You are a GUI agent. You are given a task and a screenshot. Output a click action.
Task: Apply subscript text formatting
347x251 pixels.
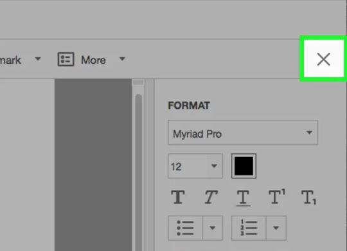click(x=308, y=197)
